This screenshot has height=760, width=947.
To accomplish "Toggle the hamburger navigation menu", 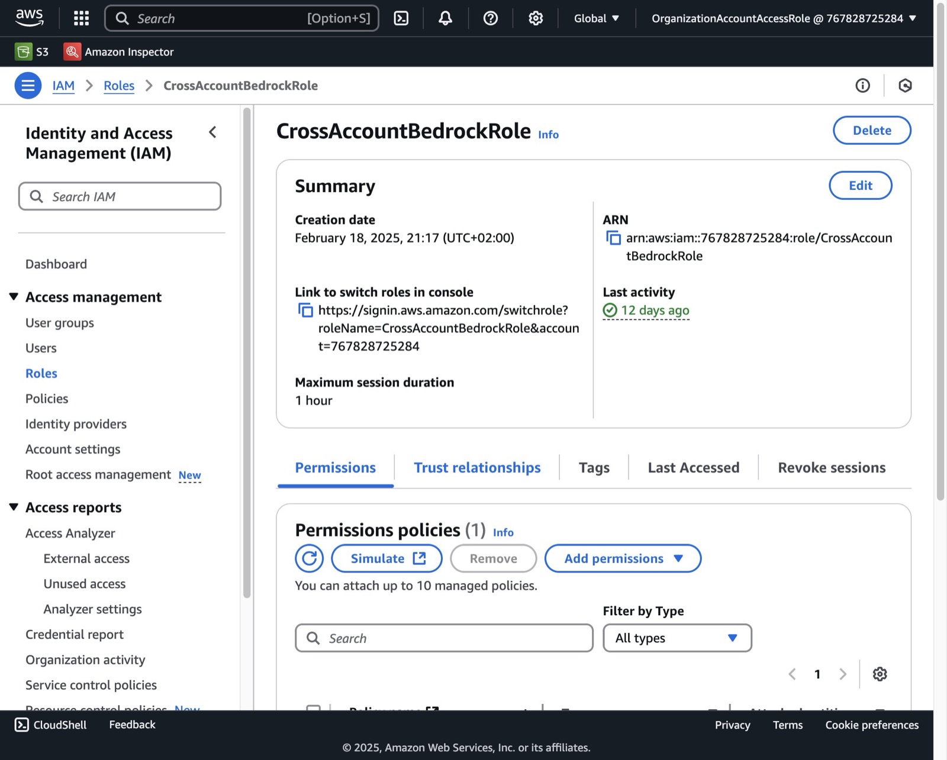I will coord(28,86).
